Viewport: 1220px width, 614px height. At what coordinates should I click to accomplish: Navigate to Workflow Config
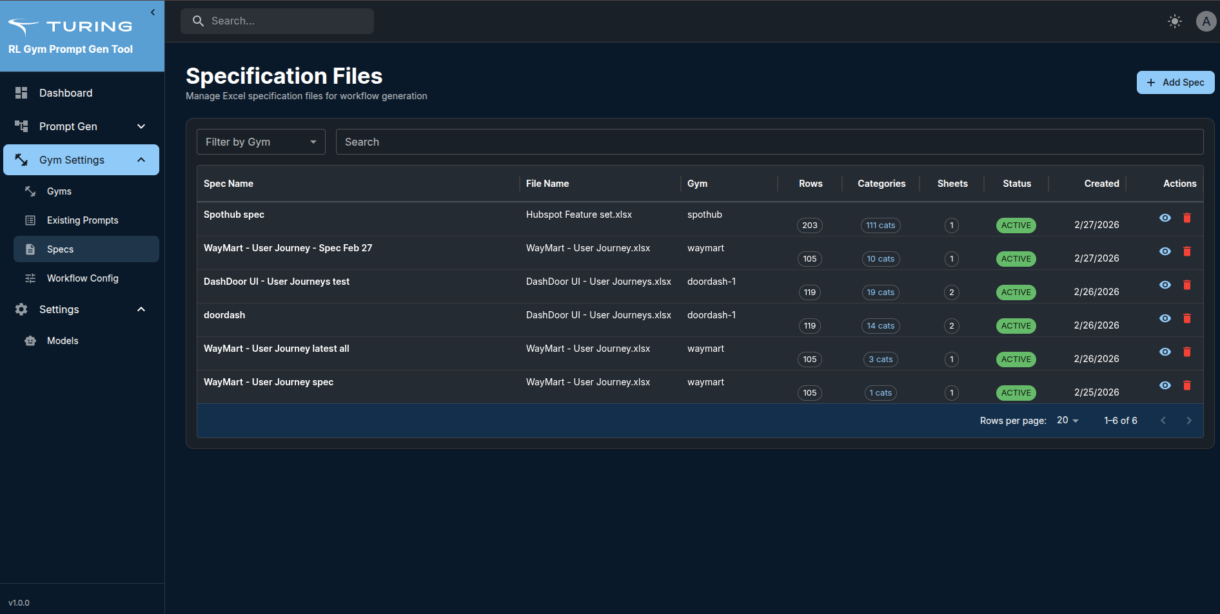pyautogui.click(x=83, y=278)
